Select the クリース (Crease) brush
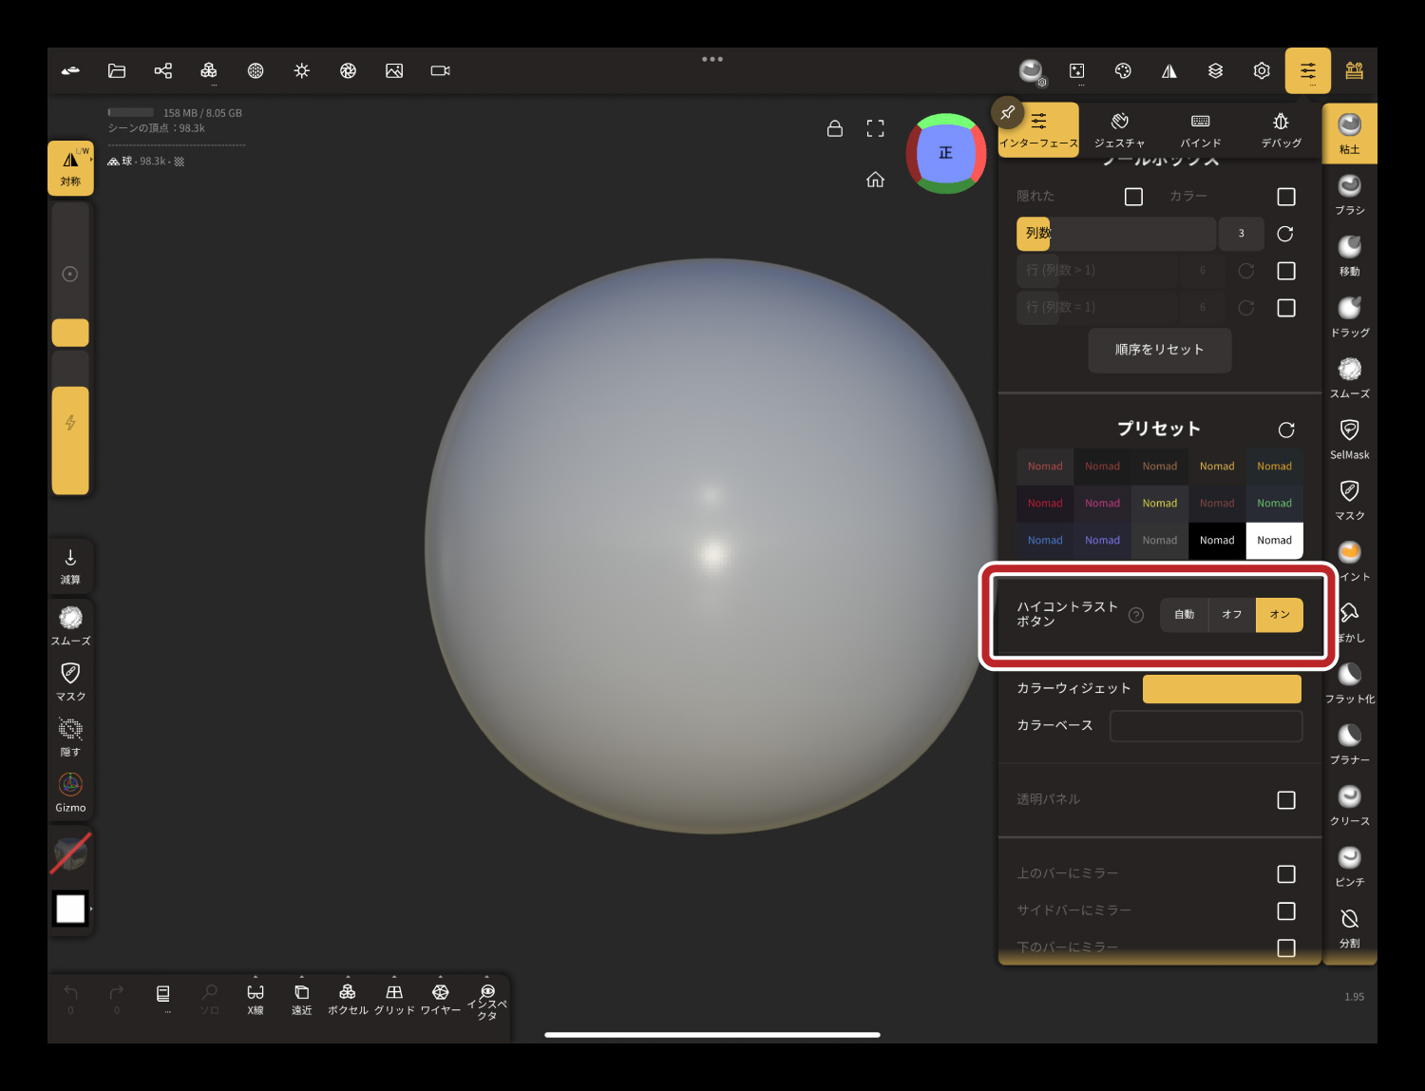The height and width of the screenshot is (1091, 1425). pyautogui.click(x=1349, y=804)
